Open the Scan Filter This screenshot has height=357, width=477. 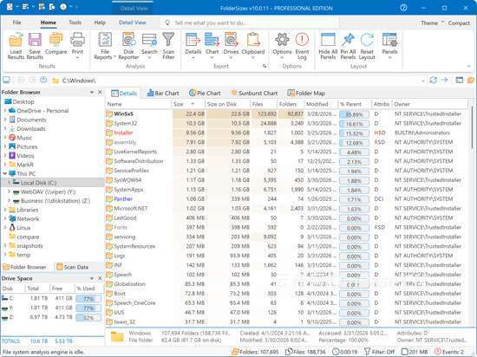[x=168, y=46]
